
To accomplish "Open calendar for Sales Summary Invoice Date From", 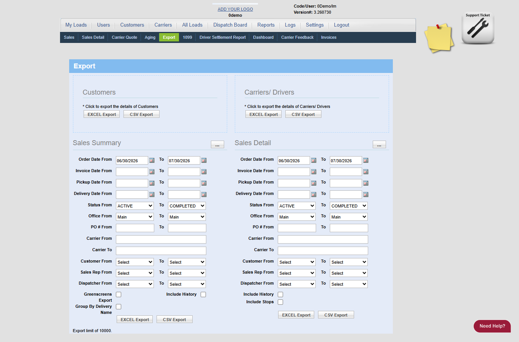I will pos(152,172).
